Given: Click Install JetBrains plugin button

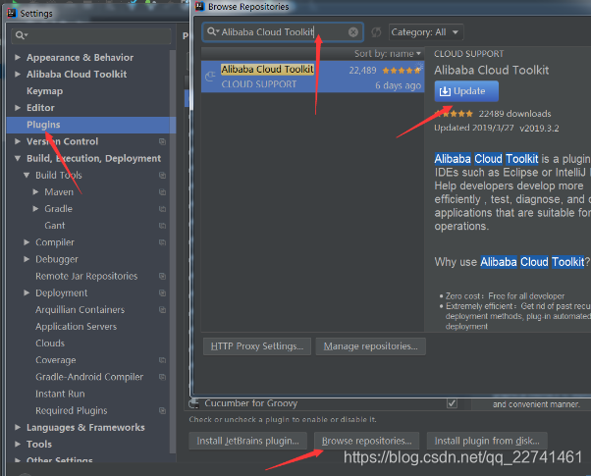Looking at the screenshot, I should coord(248,441).
